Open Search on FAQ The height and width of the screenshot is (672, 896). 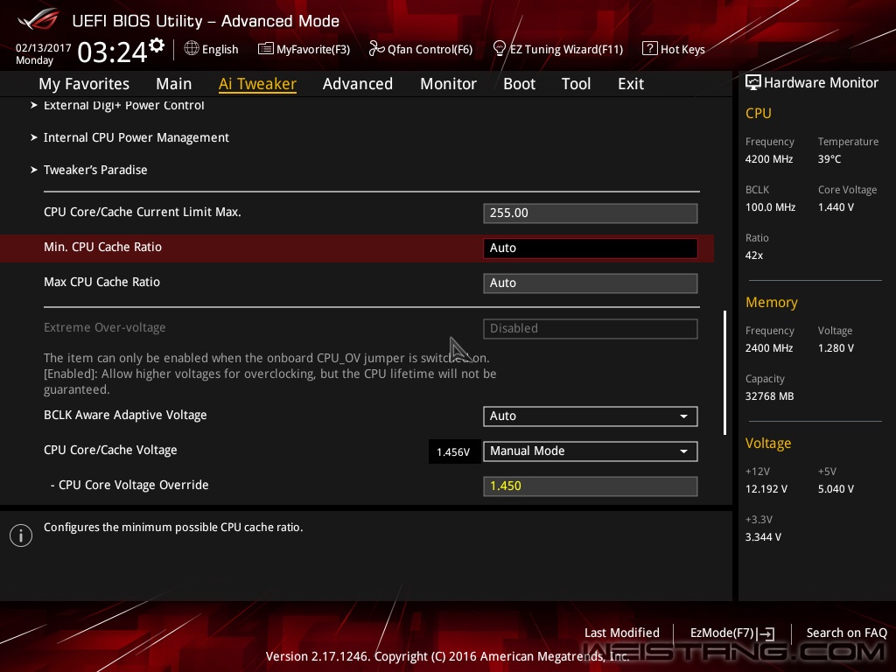(847, 633)
